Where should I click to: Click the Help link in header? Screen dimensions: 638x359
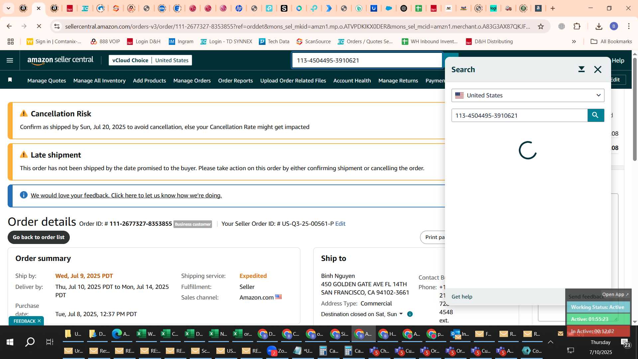[618, 60]
